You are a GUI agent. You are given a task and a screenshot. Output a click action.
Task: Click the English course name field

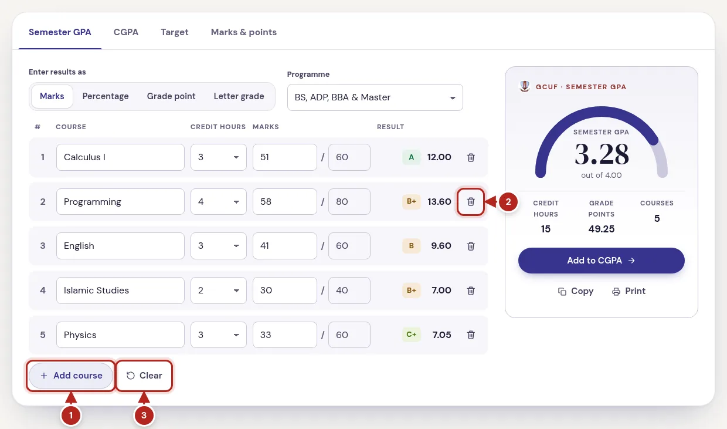pyautogui.click(x=120, y=246)
